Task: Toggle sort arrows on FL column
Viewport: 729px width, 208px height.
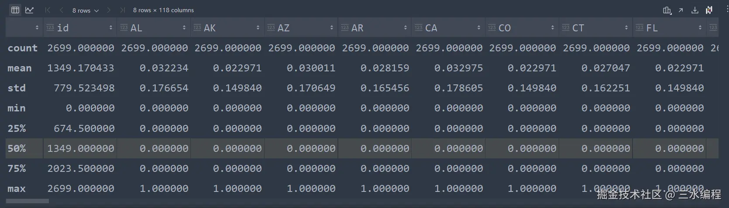Action: (700, 28)
